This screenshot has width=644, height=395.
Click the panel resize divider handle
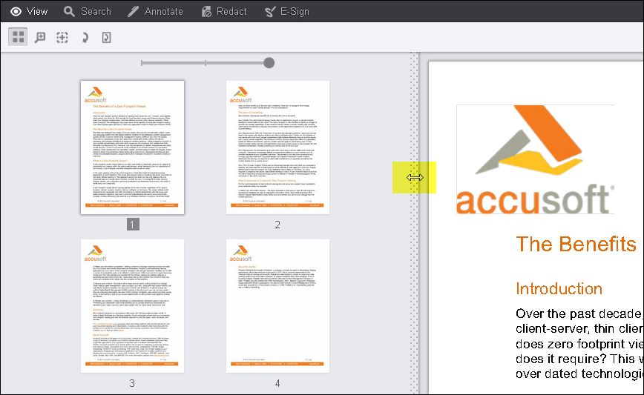415,178
